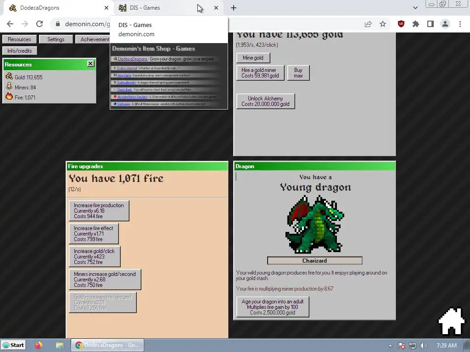Screen dimensions: 470x352
Task: Click the white house home icon
Action: [452, 321]
